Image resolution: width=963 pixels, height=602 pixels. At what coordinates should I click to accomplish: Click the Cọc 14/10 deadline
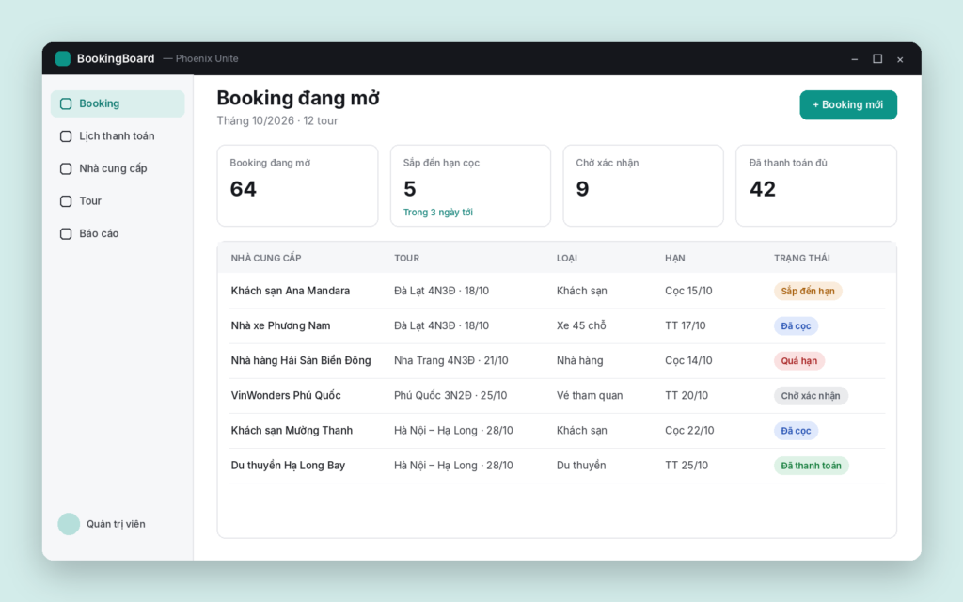(x=688, y=361)
